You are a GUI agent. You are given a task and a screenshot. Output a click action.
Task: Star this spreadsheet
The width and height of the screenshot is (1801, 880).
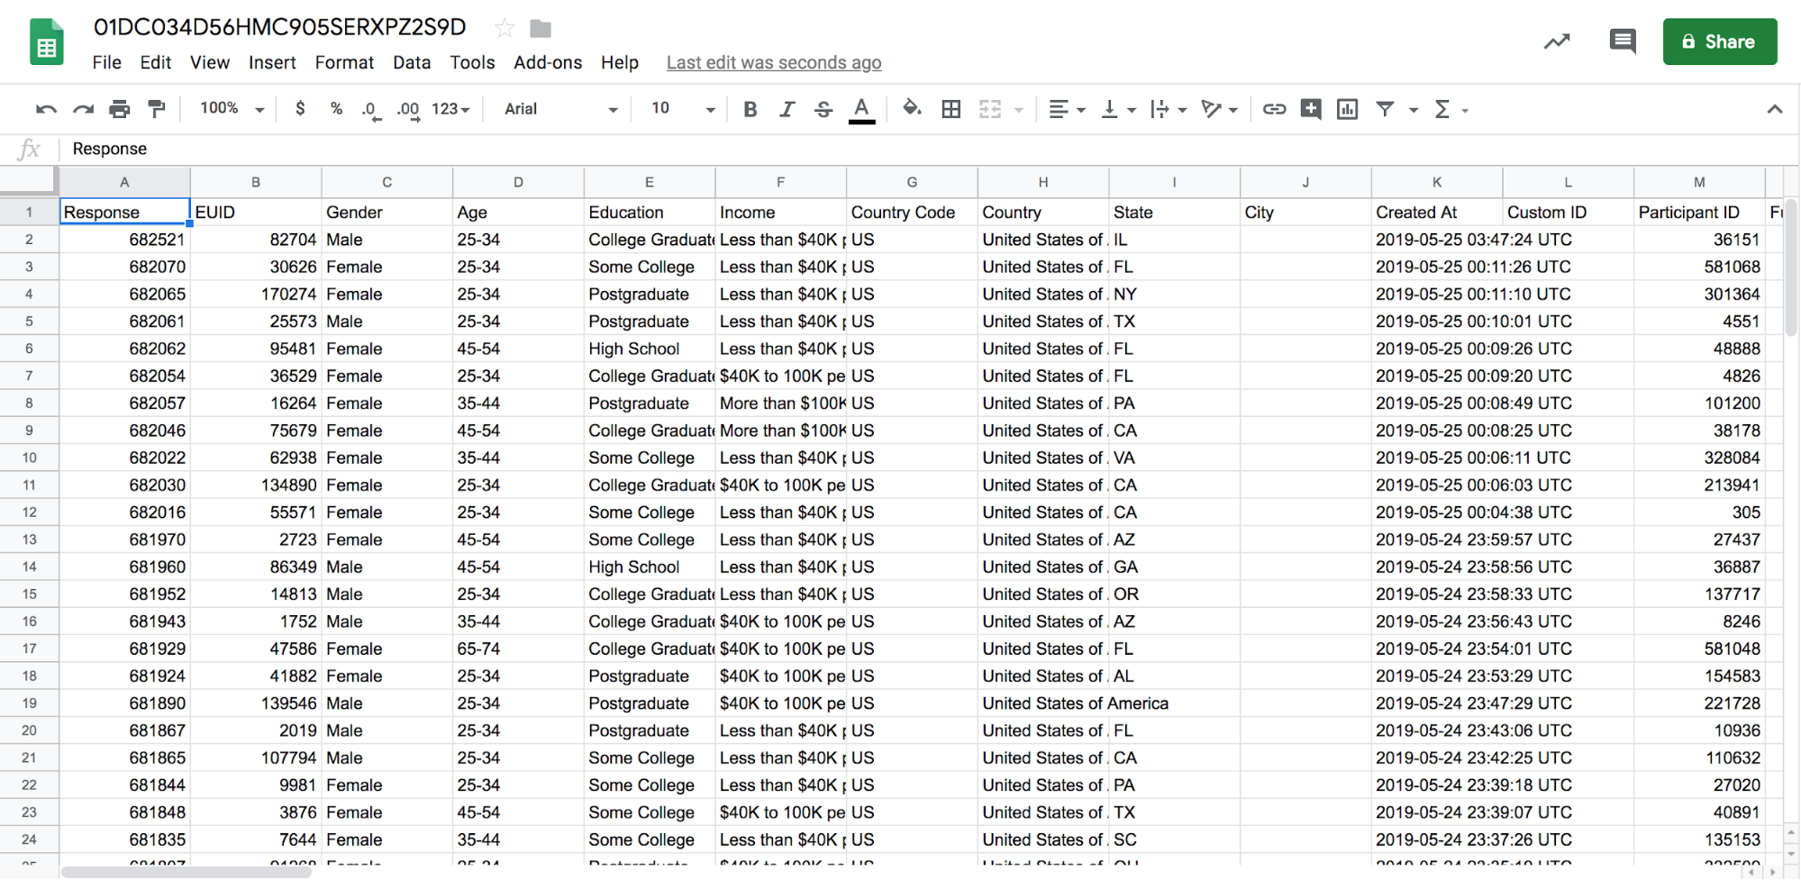(x=505, y=28)
